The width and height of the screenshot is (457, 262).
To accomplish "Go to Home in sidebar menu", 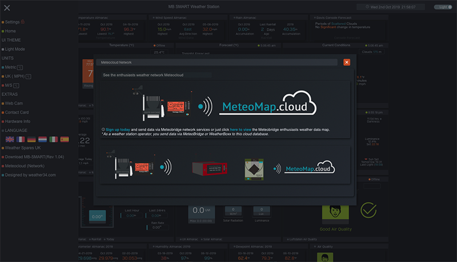I will click(10, 31).
